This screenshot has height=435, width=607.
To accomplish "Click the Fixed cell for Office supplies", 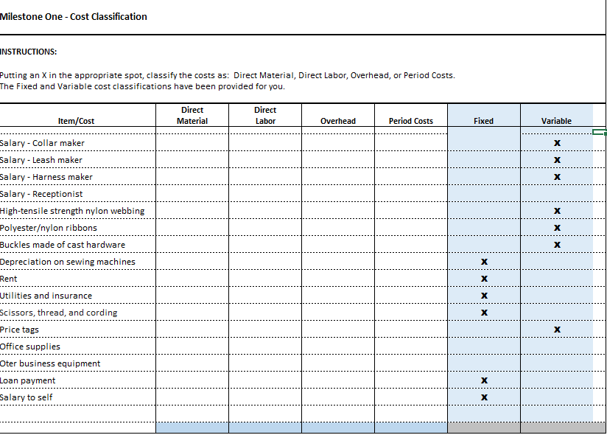I will [x=484, y=347].
